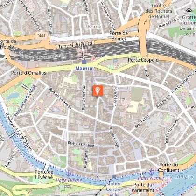Click the orange location pin marker
The height and width of the screenshot is (196, 196).
point(98,91)
